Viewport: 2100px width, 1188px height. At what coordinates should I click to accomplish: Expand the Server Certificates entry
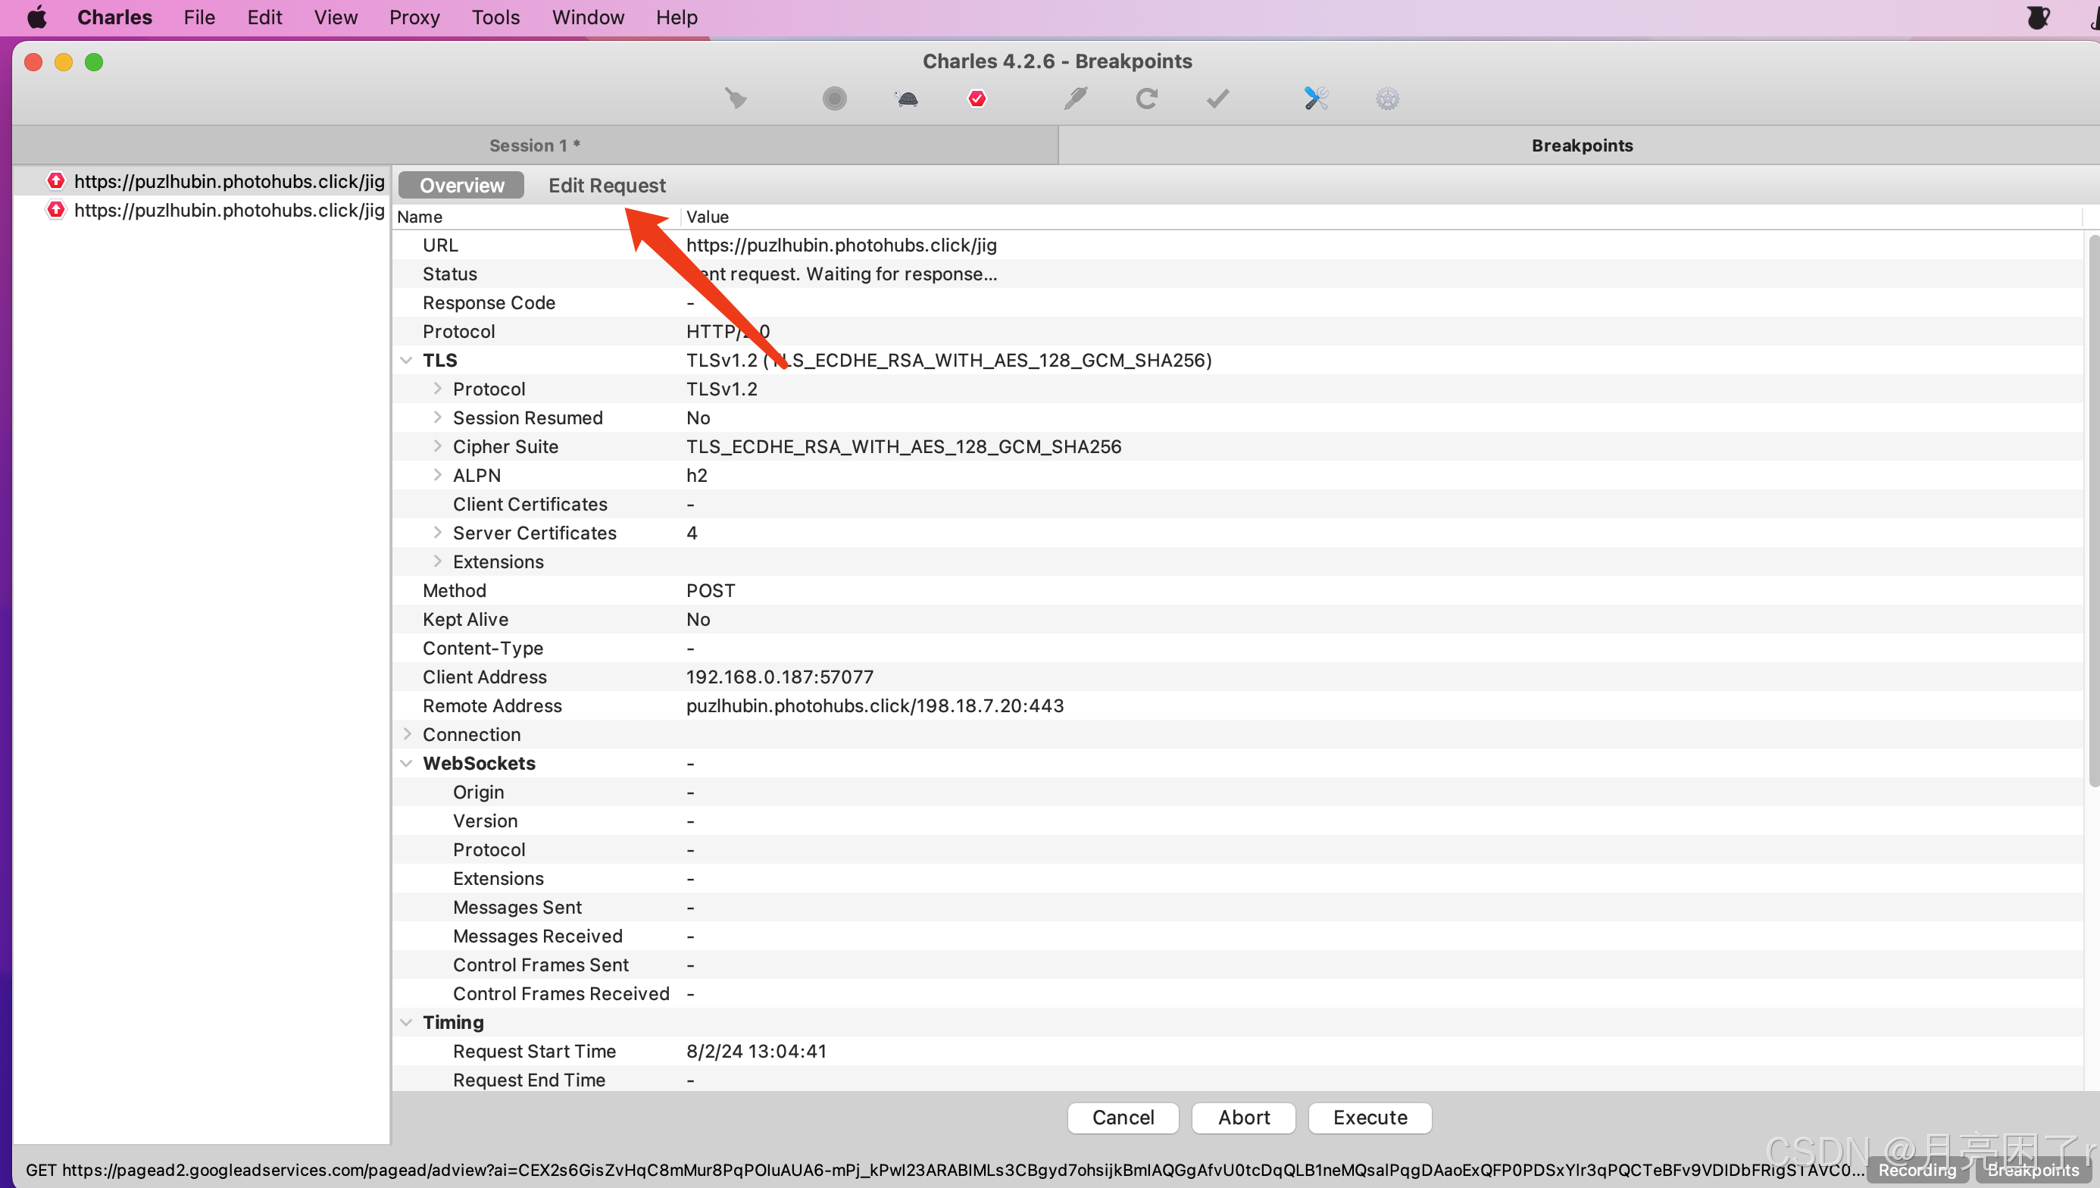click(x=439, y=532)
